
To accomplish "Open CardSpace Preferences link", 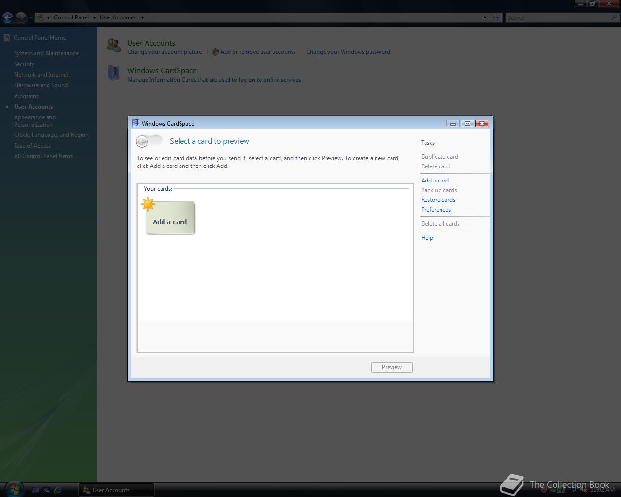I will (x=436, y=210).
